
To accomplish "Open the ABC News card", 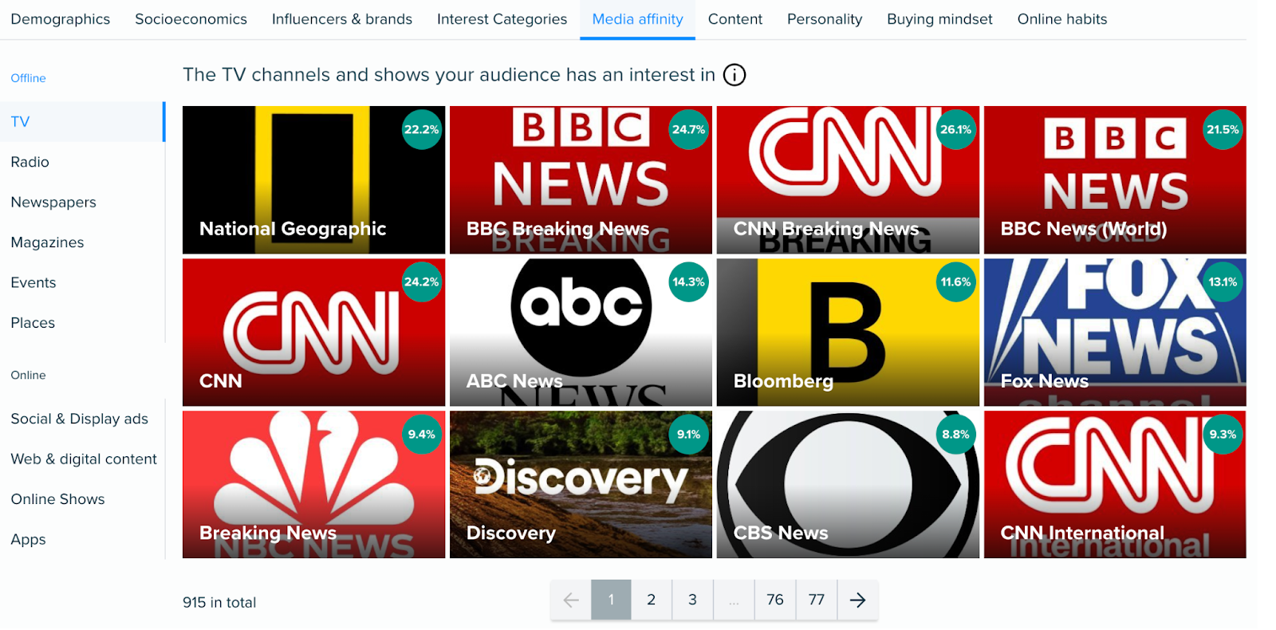I will 581,333.
